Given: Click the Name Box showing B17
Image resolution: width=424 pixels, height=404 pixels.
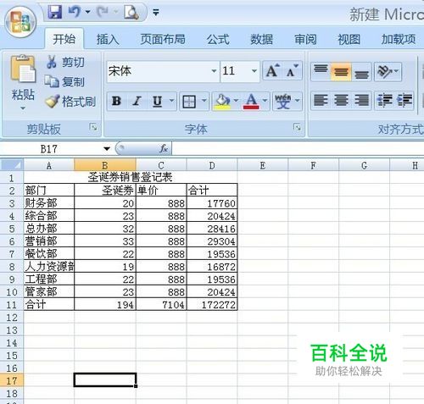Looking at the screenshot, I should (x=49, y=148).
